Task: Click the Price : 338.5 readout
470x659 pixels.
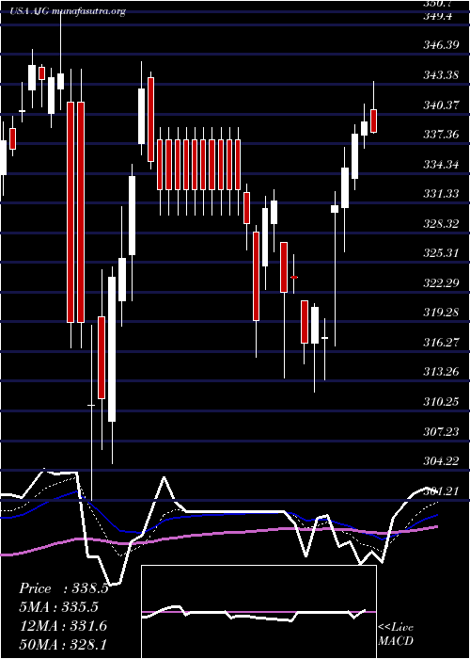Action: [x=64, y=588]
